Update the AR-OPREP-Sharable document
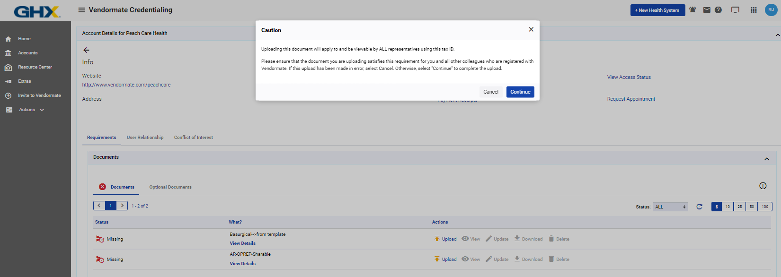The width and height of the screenshot is (781, 277). point(497,260)
